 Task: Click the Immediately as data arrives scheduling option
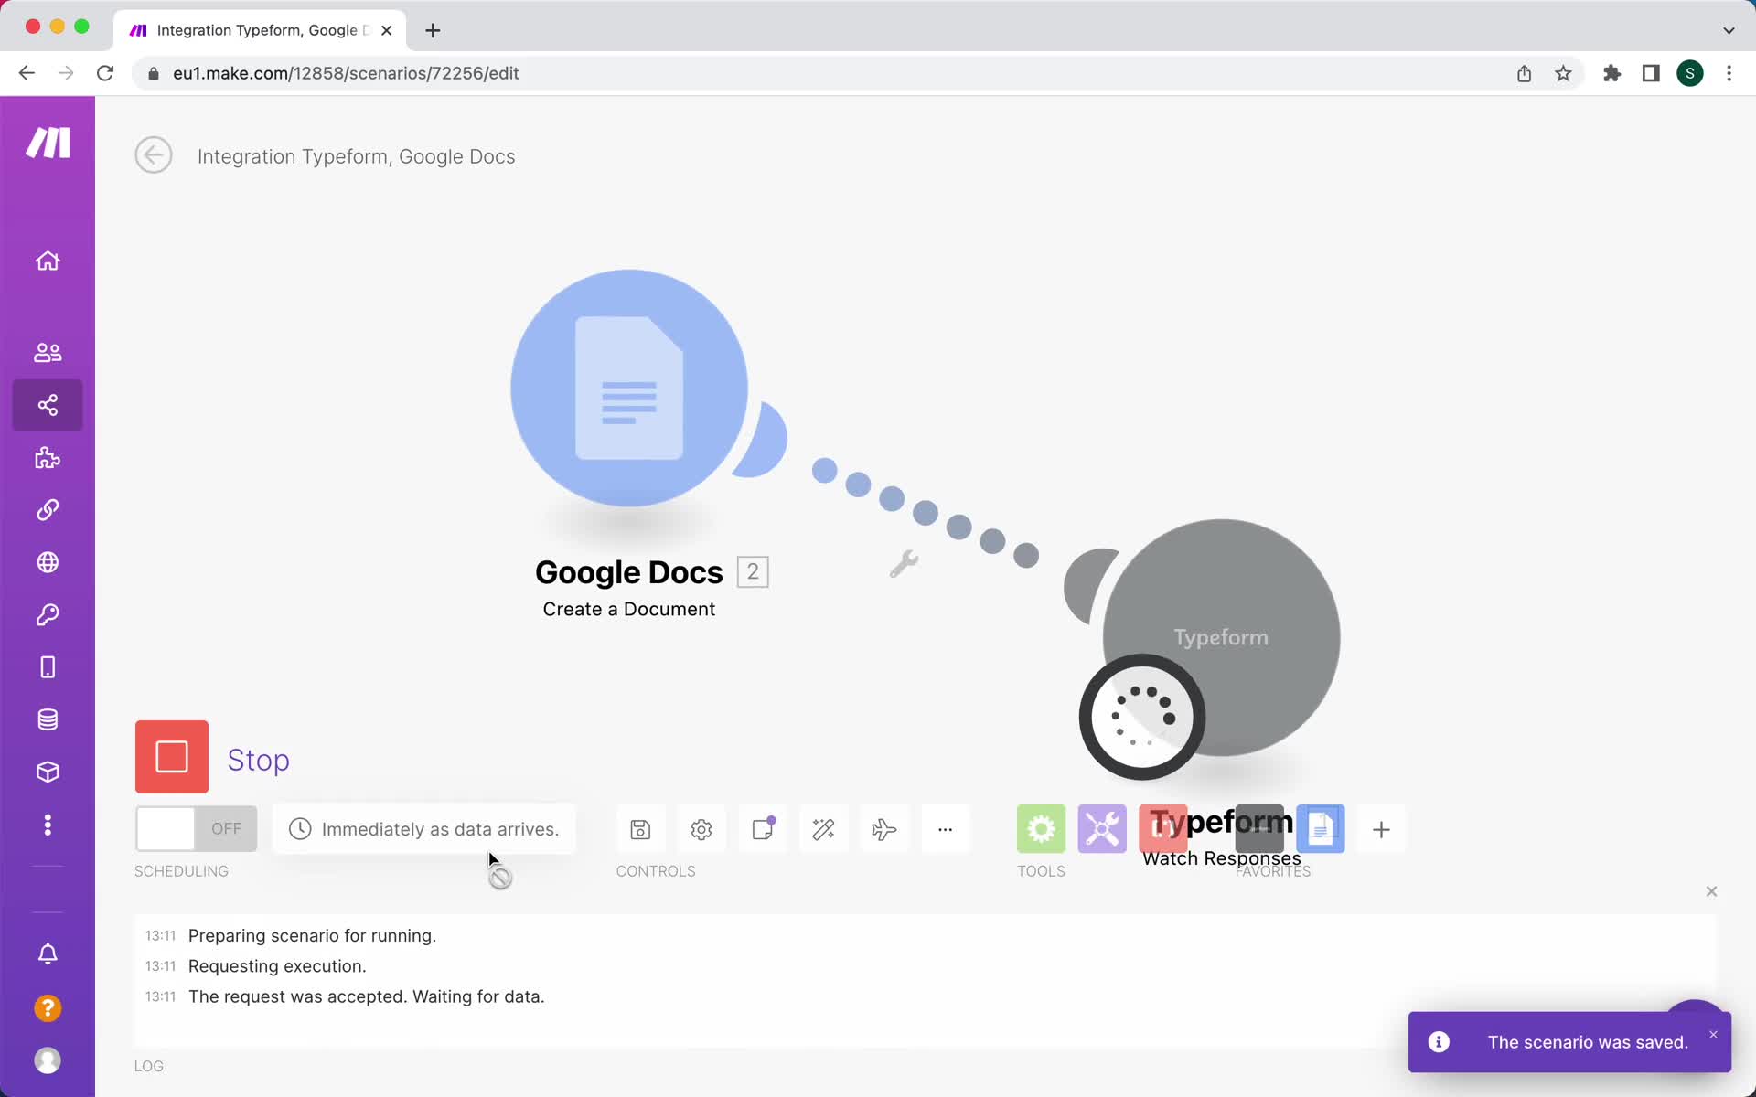[x=423, y=828]
